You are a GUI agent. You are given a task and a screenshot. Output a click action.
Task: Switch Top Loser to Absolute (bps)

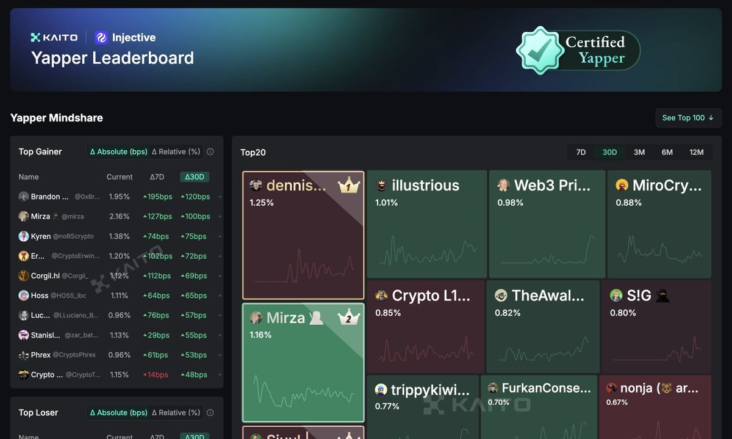coord(118,413)
